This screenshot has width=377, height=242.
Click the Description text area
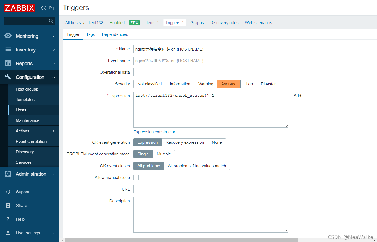211,215
